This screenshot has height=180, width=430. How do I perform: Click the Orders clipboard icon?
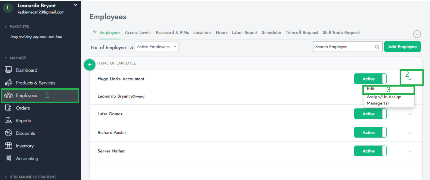(8, 108)
